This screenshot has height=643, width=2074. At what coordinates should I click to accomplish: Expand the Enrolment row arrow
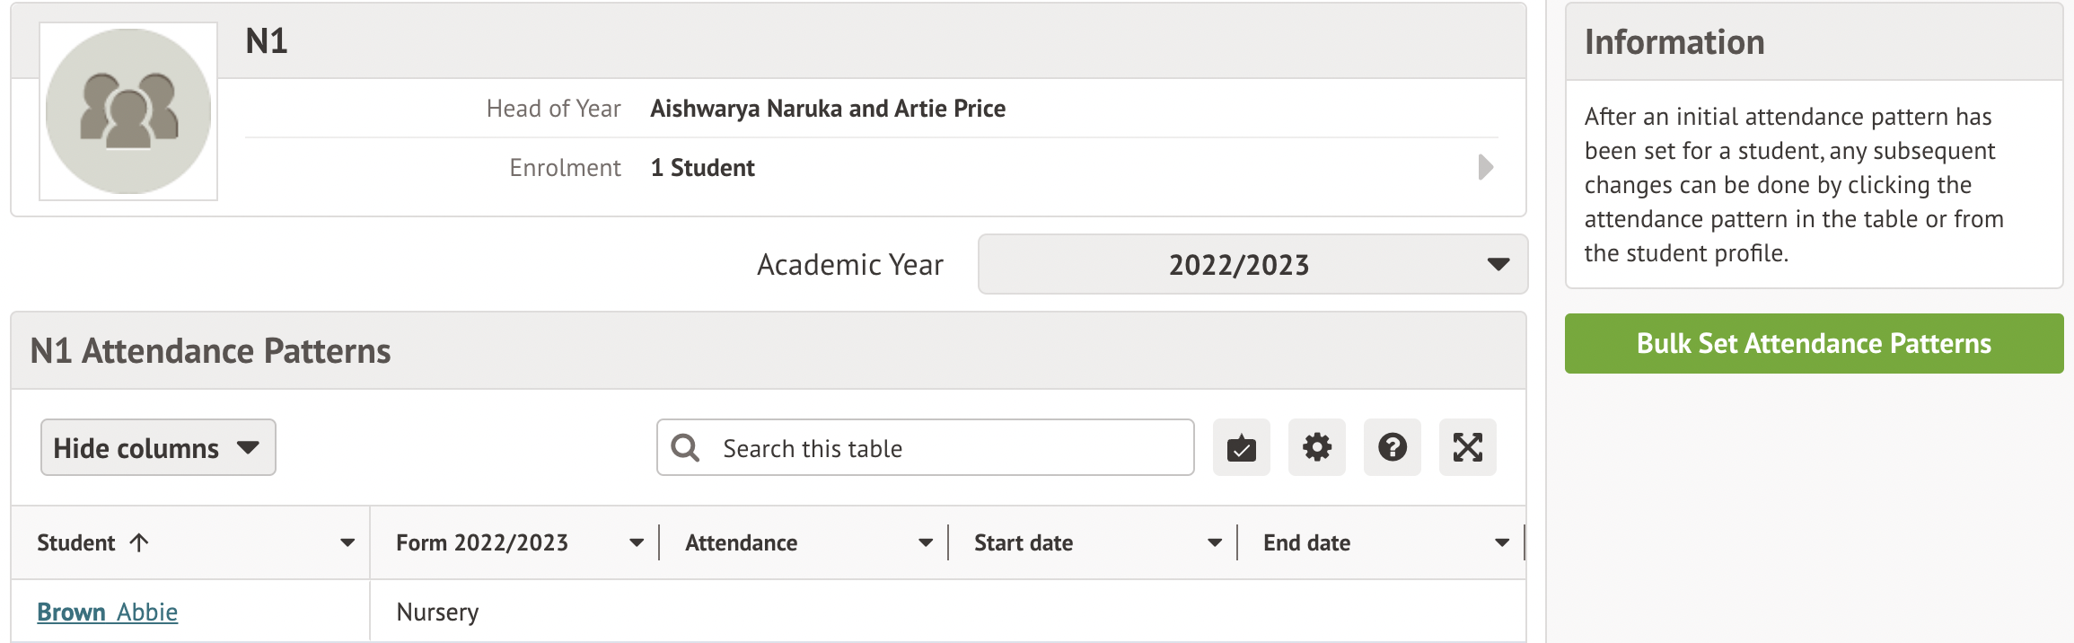coord(1485,167)
